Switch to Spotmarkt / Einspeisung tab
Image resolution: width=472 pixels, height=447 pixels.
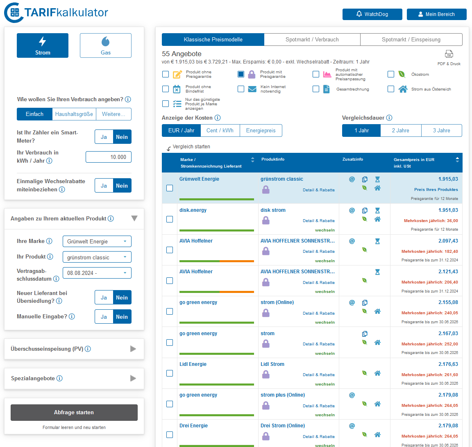tap(411, 39)
